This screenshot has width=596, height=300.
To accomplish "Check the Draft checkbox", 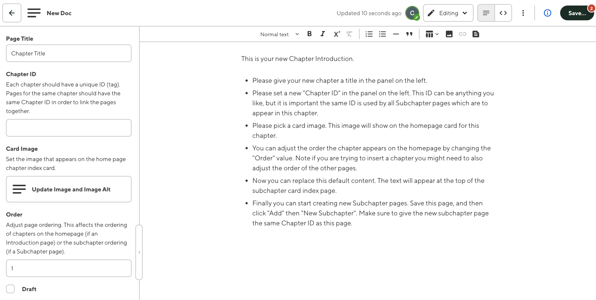I will tap(10, 289).
